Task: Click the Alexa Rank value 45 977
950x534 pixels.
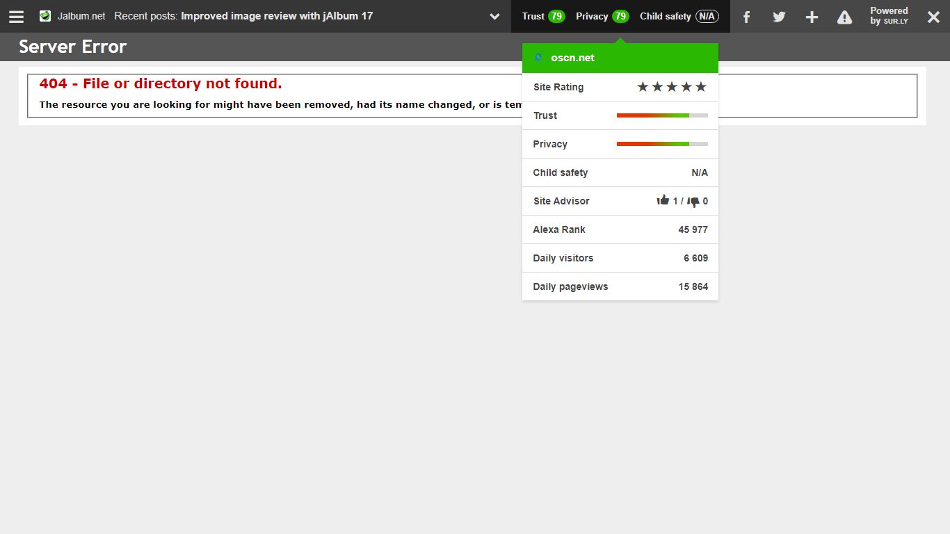Action: point(693,229)
